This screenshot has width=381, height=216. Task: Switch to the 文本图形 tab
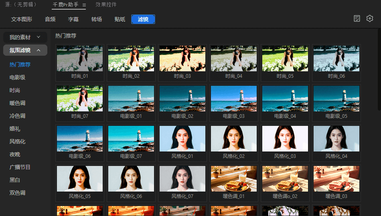[22, 19]
